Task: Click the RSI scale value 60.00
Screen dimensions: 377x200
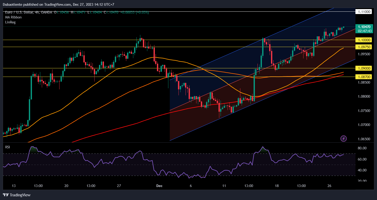Action: click(362, 159)
